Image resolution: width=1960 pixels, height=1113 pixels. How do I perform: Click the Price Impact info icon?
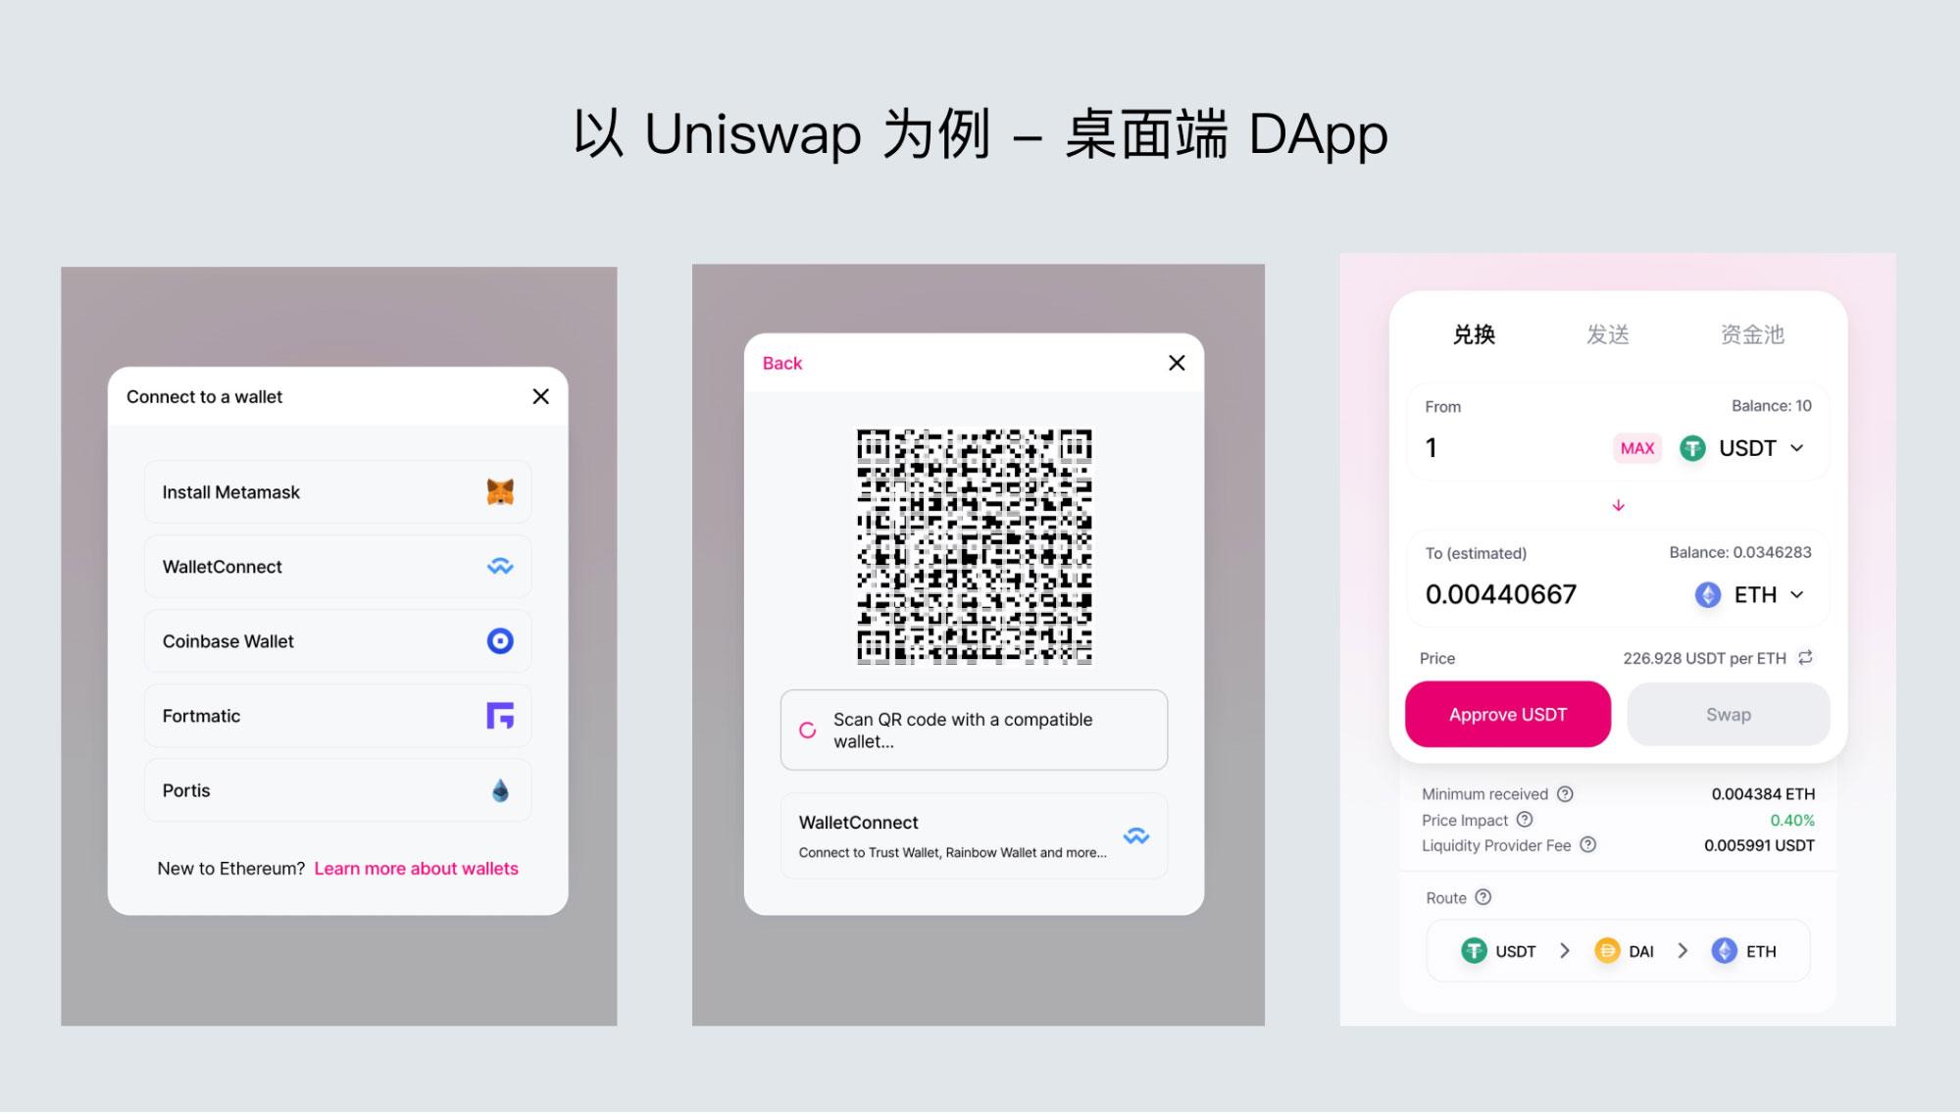pos(1521,820)
